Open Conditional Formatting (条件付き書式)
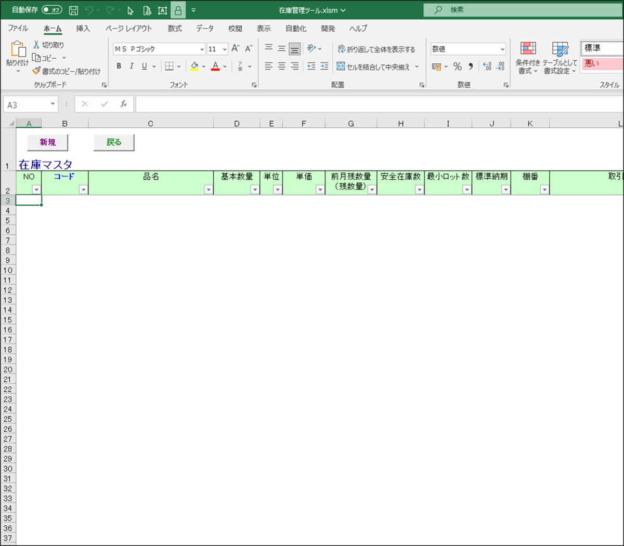The height and width of the screenshot is (546, 624). coord(528,58)
